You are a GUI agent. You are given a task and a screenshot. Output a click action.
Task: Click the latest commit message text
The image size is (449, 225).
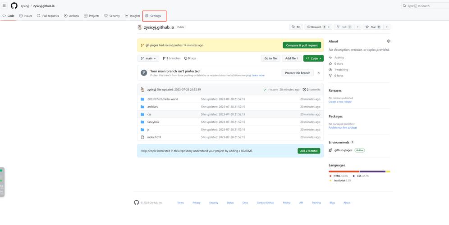point(179,90)
